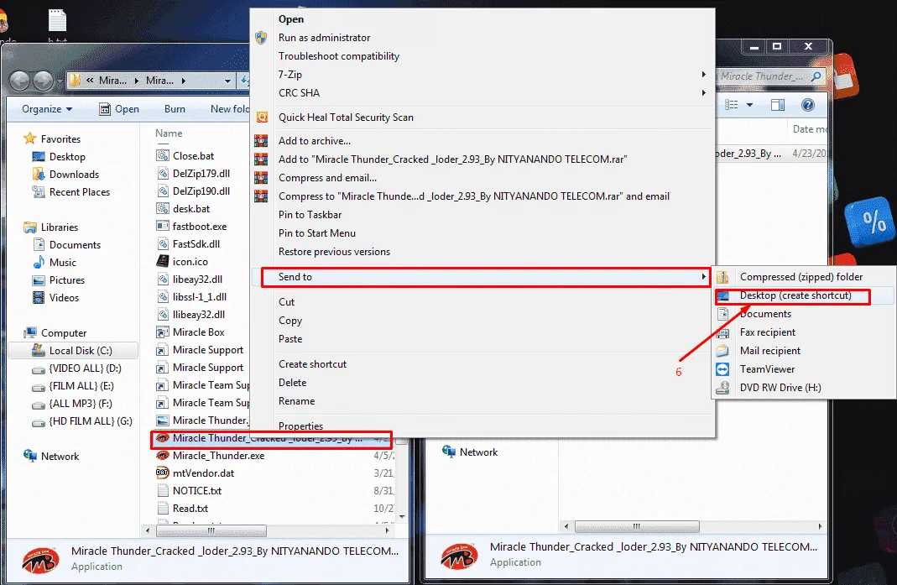Click the icon.ico file icon
897x585 pixels.
pyautogui.click(x=163, y=262)
